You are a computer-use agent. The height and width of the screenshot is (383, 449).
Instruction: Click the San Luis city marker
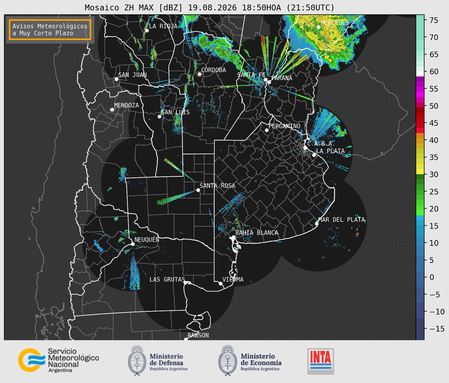tap(159, 117)
